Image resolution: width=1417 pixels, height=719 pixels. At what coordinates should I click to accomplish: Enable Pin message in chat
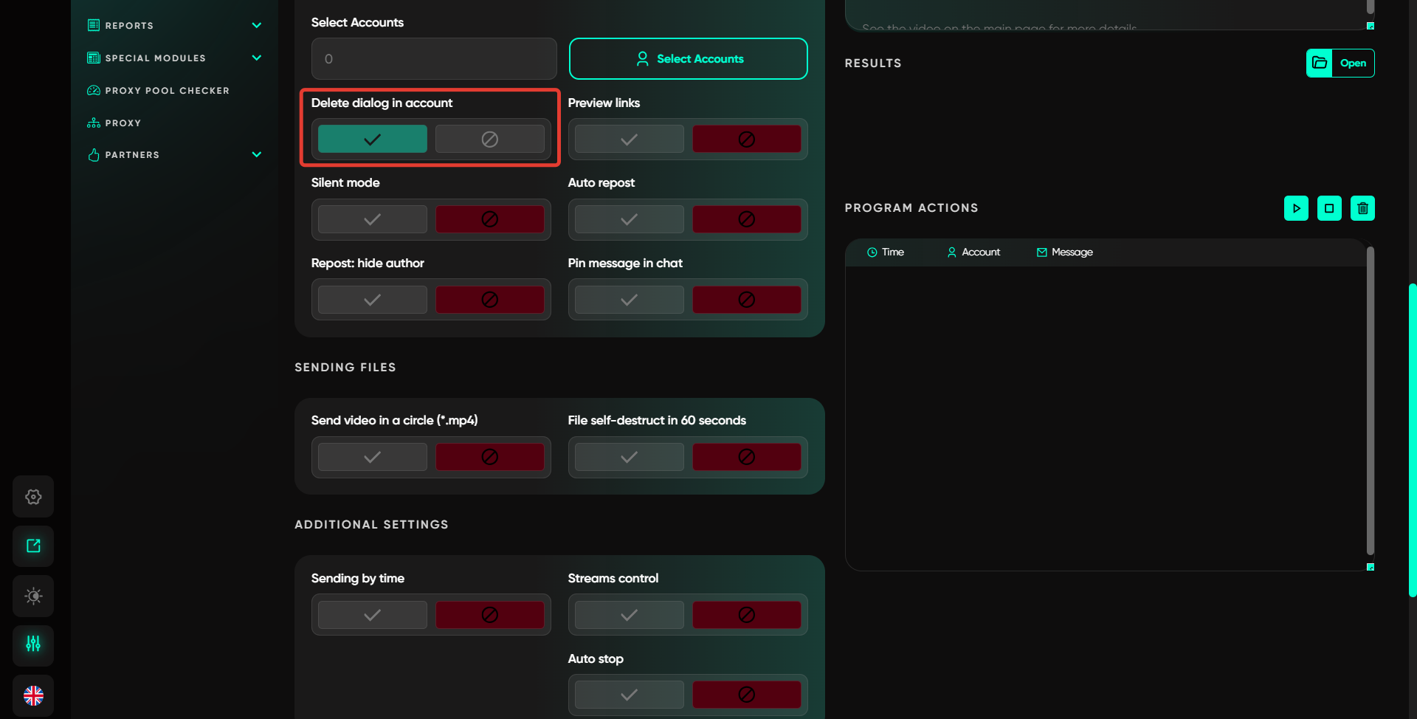pyautogui.click(x=629, y=300)
